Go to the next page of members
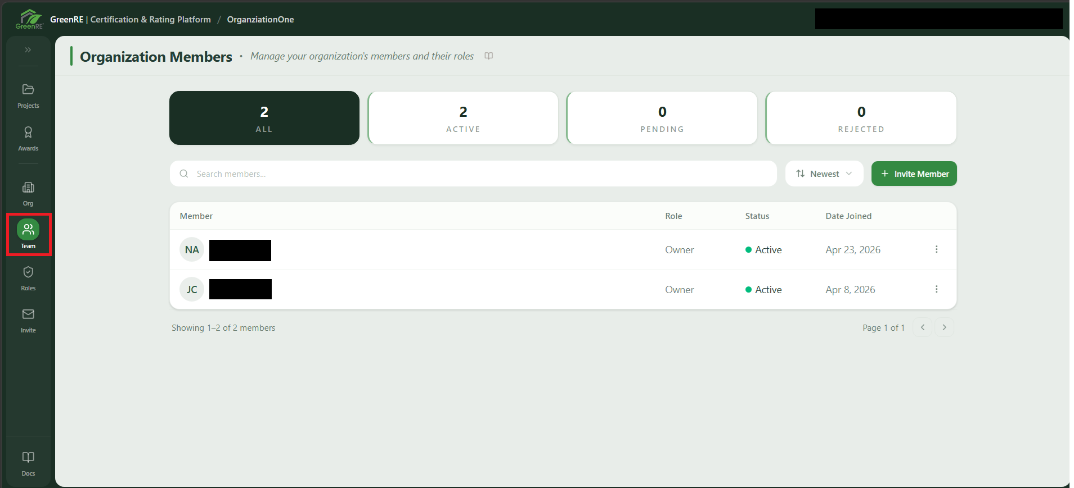 (x=945, y=327)
